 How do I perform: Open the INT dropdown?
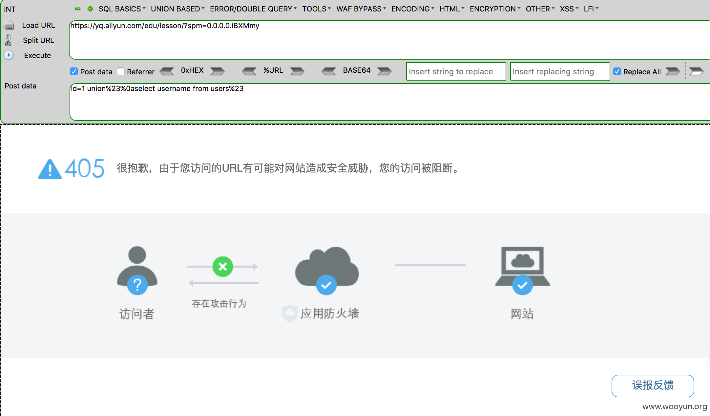click(x=10, y=9)
